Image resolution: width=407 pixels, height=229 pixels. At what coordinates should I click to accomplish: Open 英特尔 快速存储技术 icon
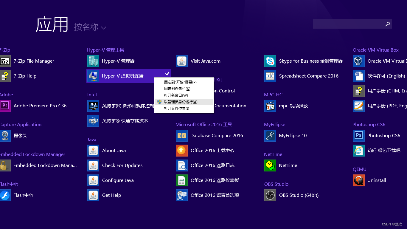[93, 121]
